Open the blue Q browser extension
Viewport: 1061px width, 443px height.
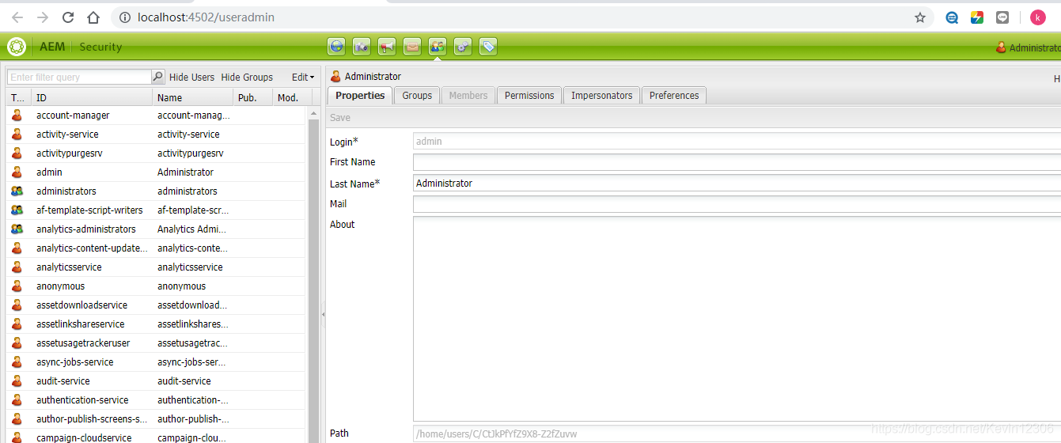pyautogui.click(x=952, y=17)
